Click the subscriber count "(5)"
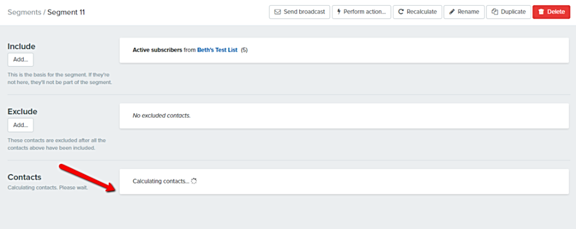This screenshot has width=576, height=229. point(244,50)
